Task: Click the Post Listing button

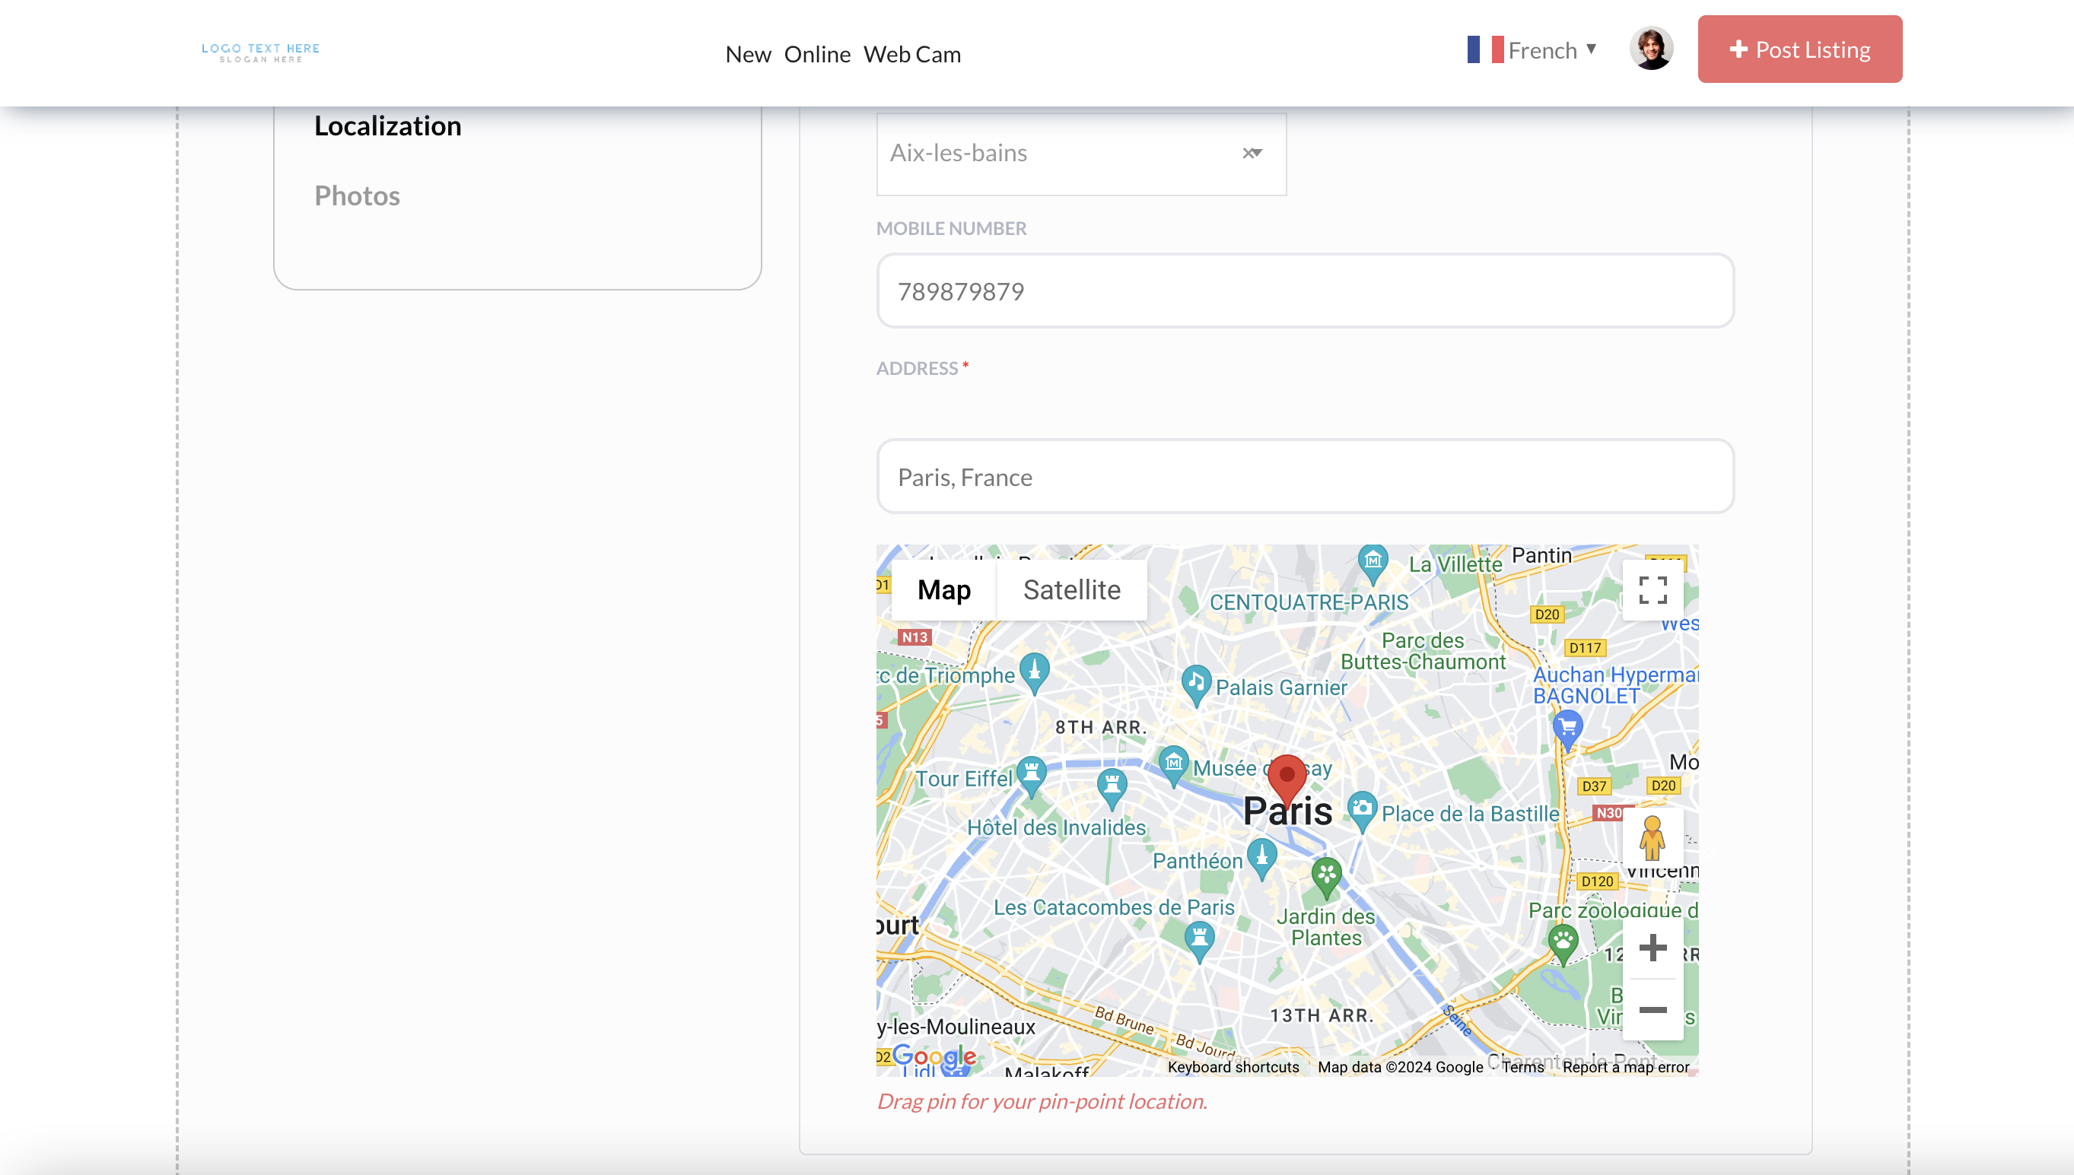Action: tap(1799, 49)
